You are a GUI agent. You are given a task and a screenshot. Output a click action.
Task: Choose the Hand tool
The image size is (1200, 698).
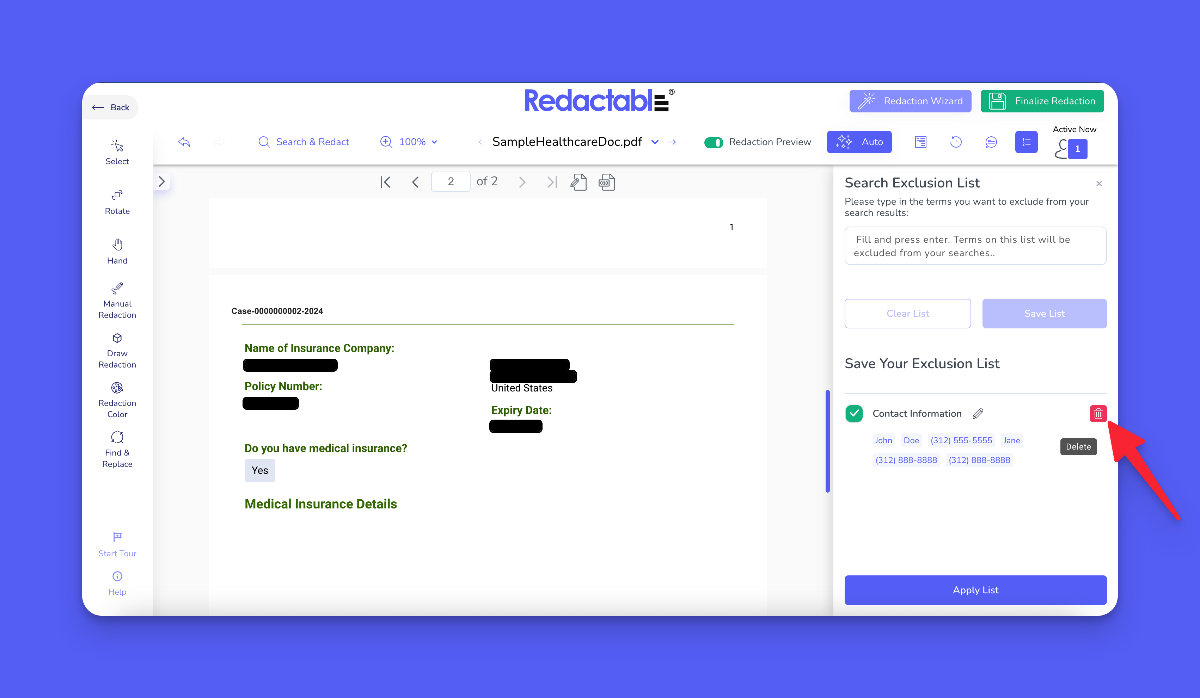117,251
